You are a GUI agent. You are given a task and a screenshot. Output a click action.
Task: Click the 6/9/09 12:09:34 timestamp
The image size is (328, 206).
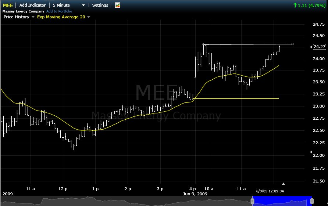pyautogui.click(x=270, y=191)
